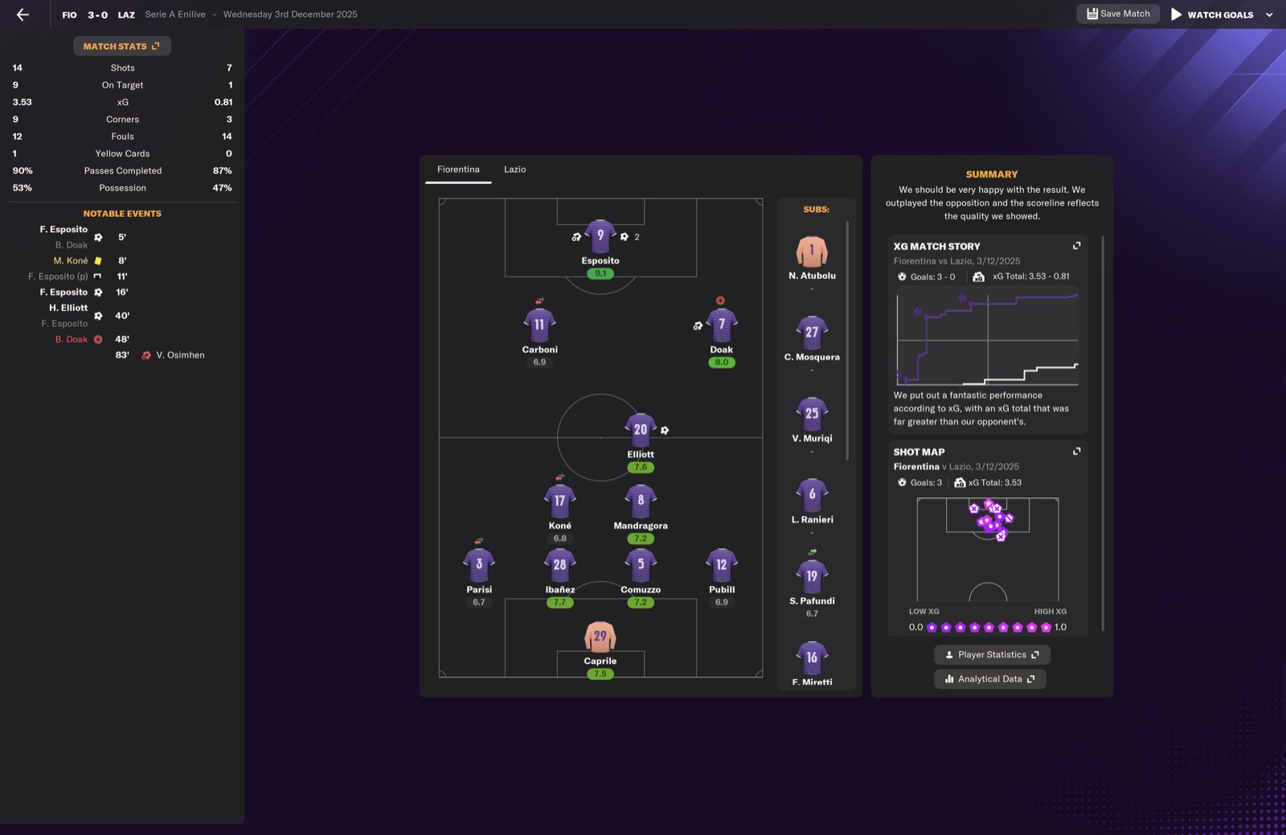Click goalkeeper Caprile's shirt icon
Image resolution: width=1286 pixels, height=835 pixels.
(600, 636)
